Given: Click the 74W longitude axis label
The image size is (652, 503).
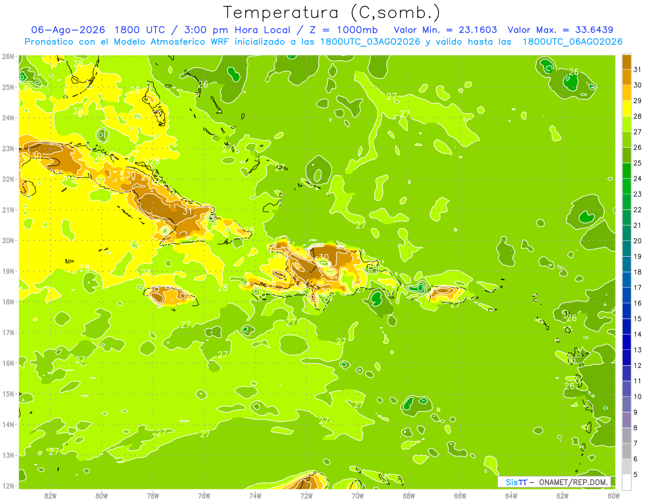Looking at the screenshot, I should (x=255, y=495).
